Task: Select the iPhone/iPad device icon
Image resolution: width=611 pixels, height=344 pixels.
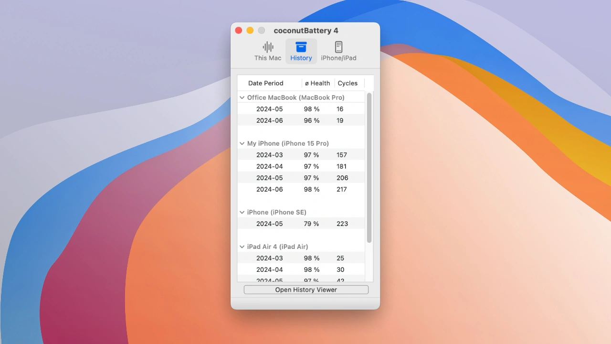Action: point(338,47)
